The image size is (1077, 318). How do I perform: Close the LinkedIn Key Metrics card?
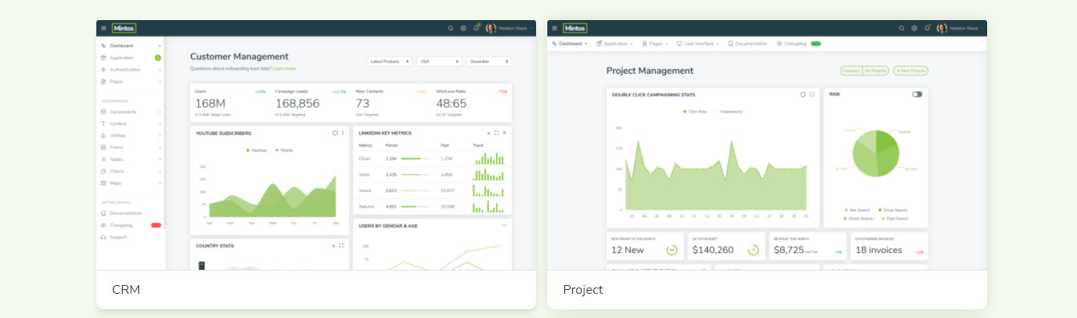pyautogui.click(x=505, y=132)
